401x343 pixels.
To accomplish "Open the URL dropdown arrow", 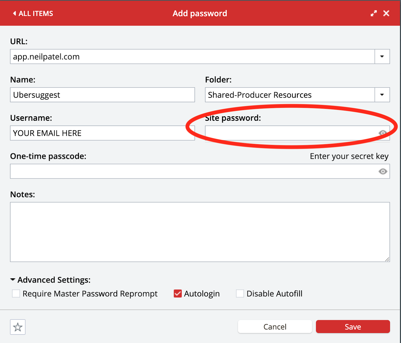I will [x=382, y=57].
